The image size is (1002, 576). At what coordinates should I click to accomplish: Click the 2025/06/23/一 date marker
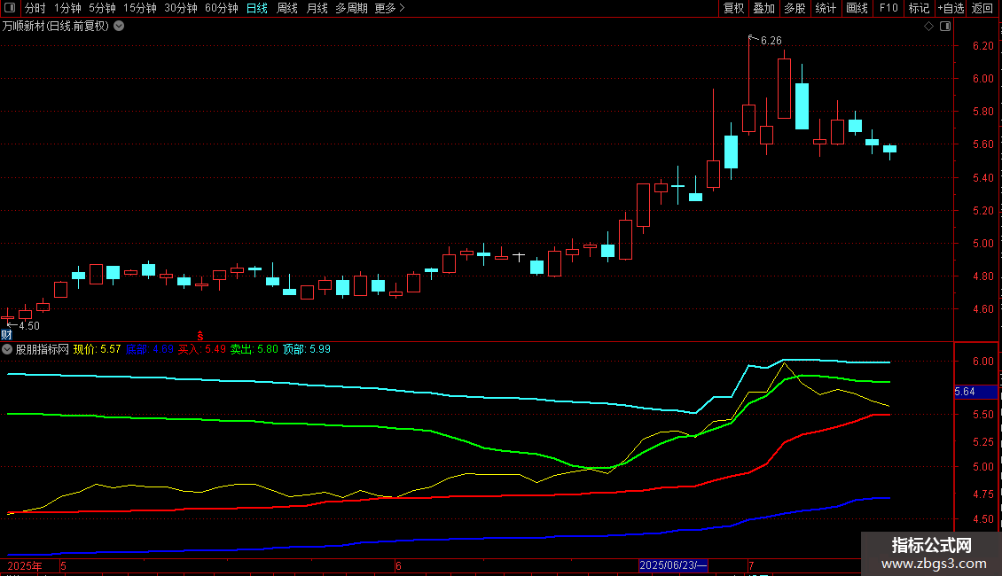click(673, 565)
